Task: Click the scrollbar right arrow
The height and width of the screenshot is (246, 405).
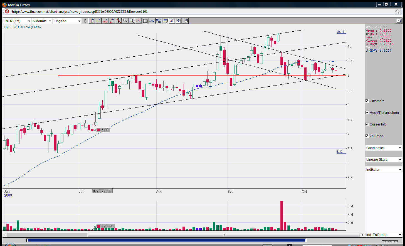Action: tap(362, 235)
